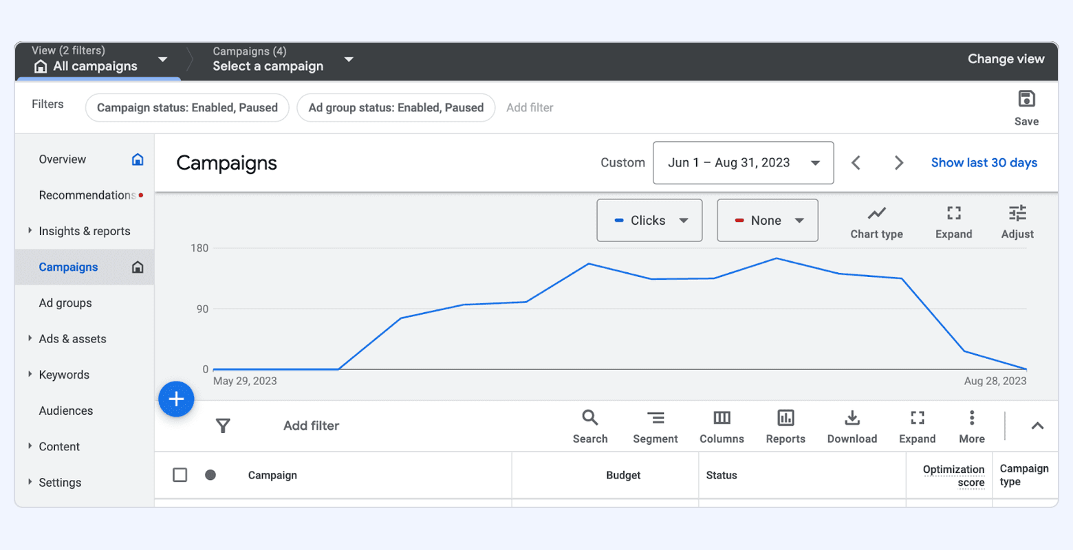
Task: Open the Columns customization icon
Action: (x=721, y=425)
